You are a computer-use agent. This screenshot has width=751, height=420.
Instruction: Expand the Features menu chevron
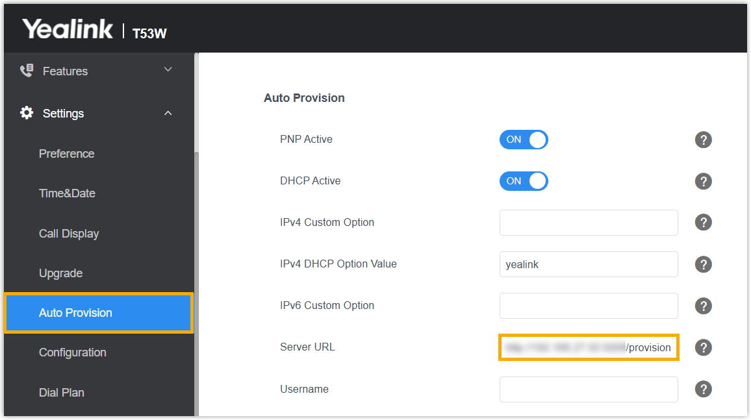(x=168, y=70)
